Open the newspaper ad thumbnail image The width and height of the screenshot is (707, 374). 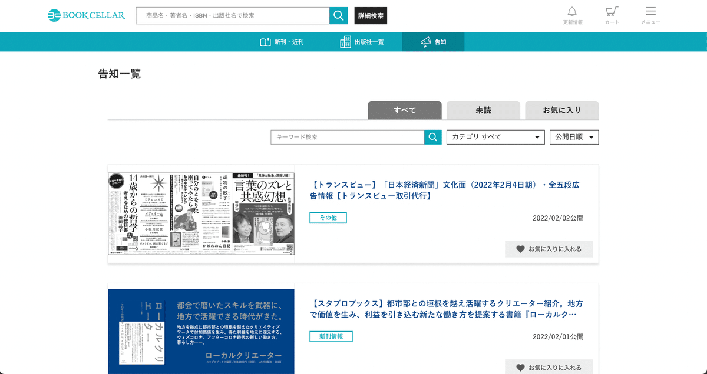(201, 214)
